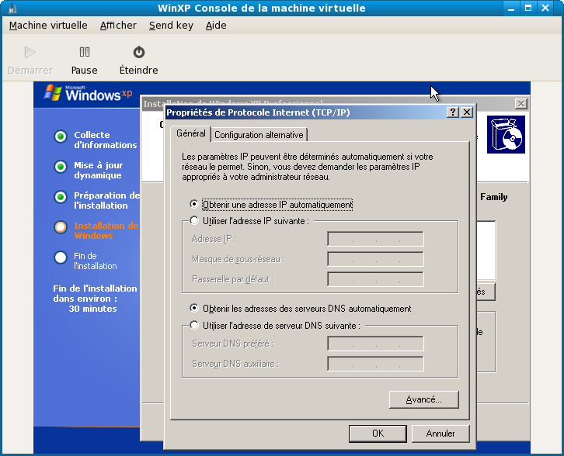The width and height of the screenshot is (564, 456).
Task: Click the 'Family' text in background window
Action: (x=493, y=197)
